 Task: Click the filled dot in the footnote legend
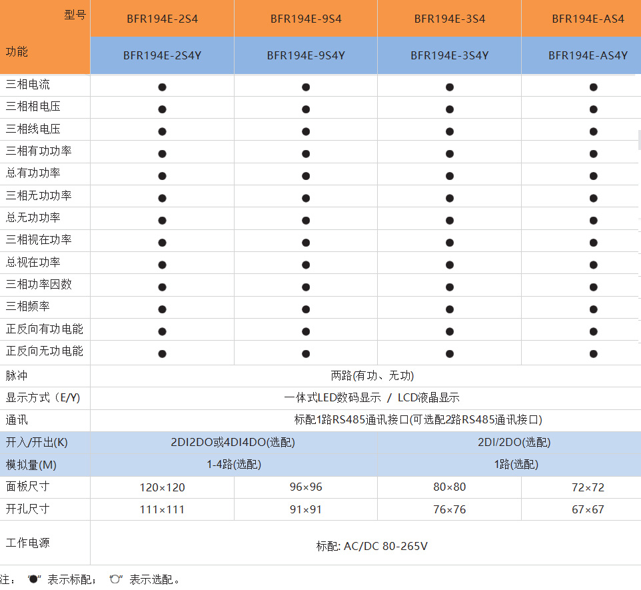33,579
